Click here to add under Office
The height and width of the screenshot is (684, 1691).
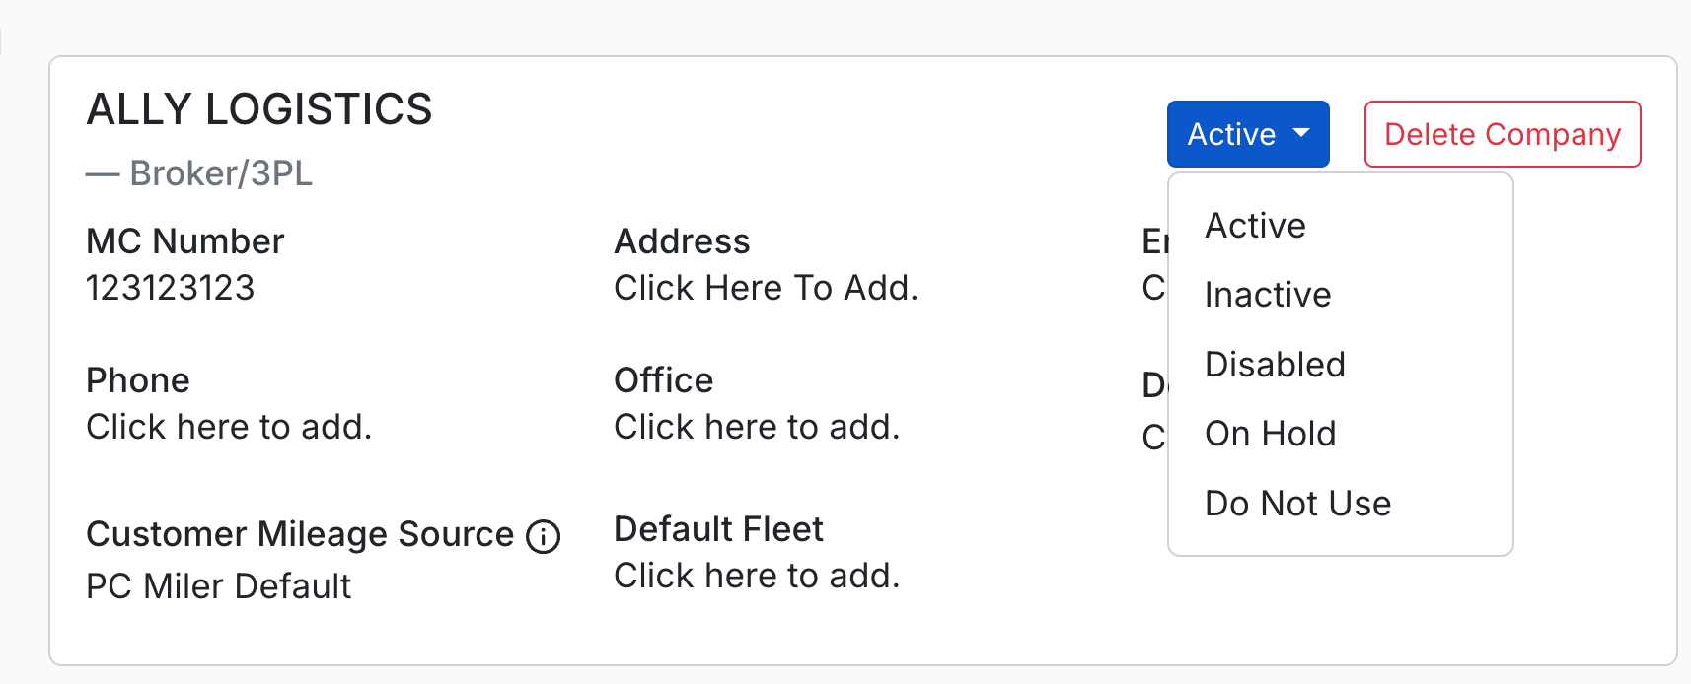click(757, 427)
